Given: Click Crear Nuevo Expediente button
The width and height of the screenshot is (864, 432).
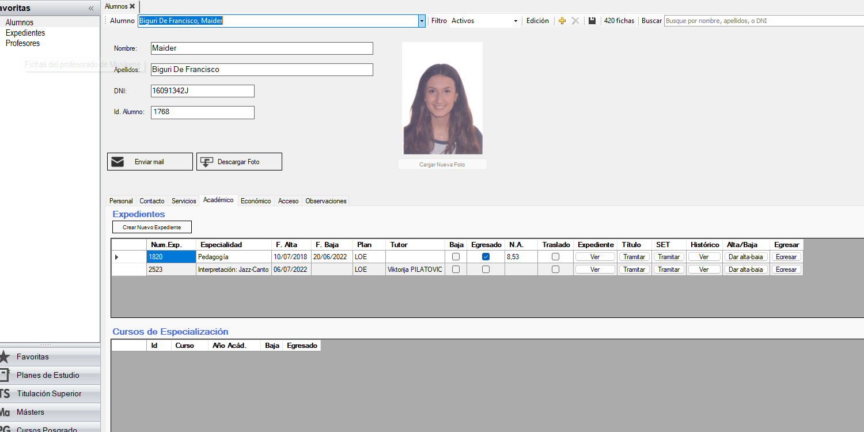Looking at the screenshot, I should coord(151,227).
